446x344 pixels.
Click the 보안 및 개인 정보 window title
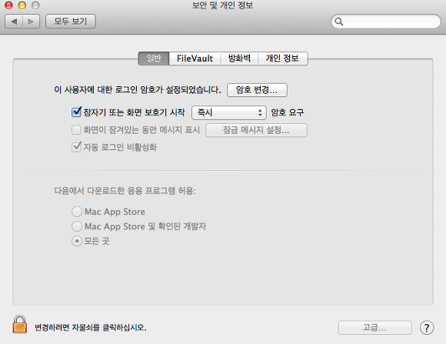pos(222,5)
